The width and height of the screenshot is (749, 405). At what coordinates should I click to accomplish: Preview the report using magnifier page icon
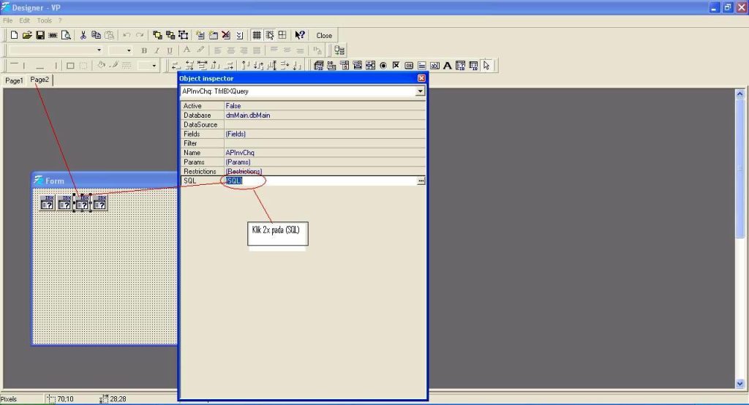click(66, 35)
